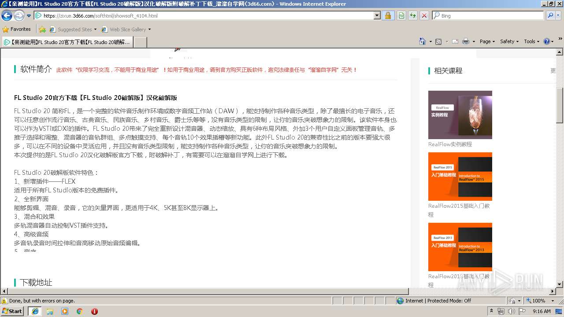The image size is (564, 317).
Task: Open the Safety menu
Action: pos(510,41)
